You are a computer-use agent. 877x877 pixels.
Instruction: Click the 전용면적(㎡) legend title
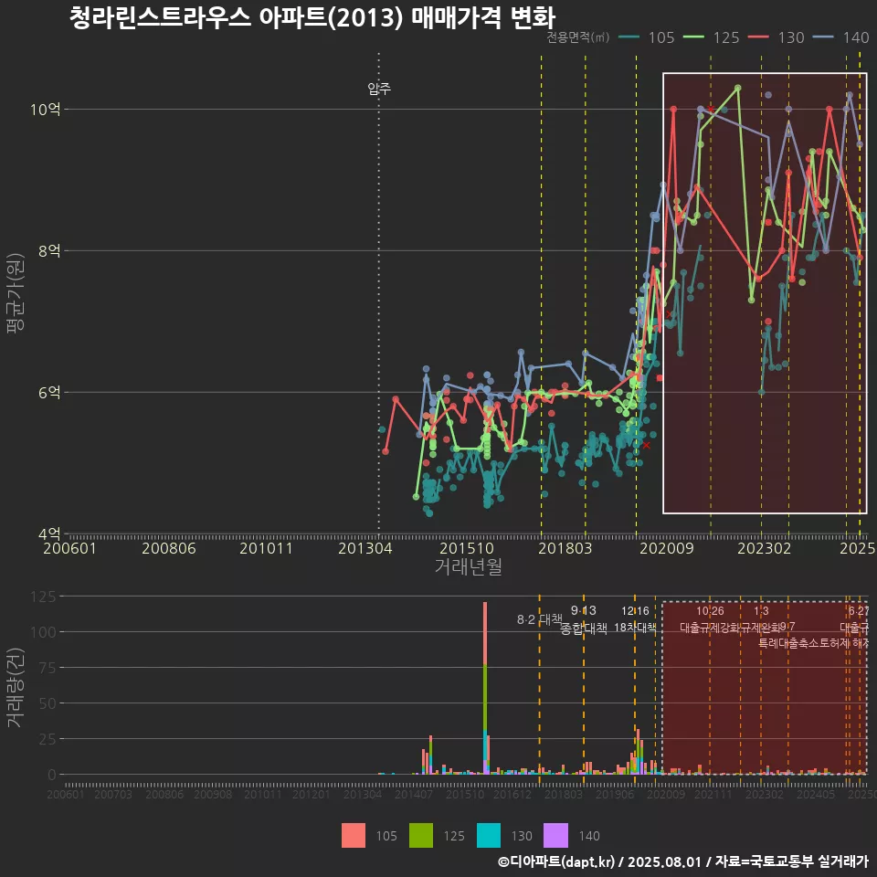[x=577, y=37]
